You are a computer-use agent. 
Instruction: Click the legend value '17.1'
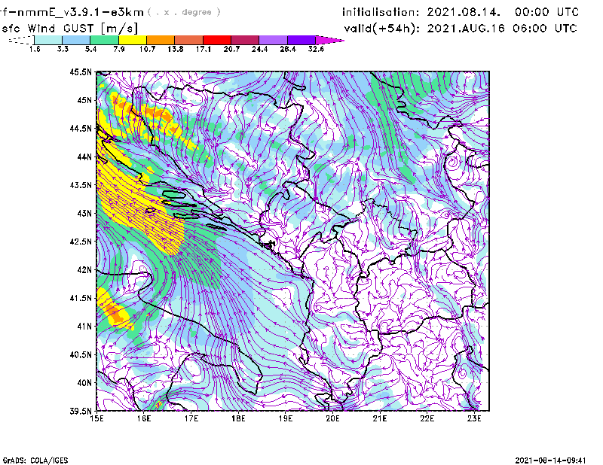(x=204, y=49)
